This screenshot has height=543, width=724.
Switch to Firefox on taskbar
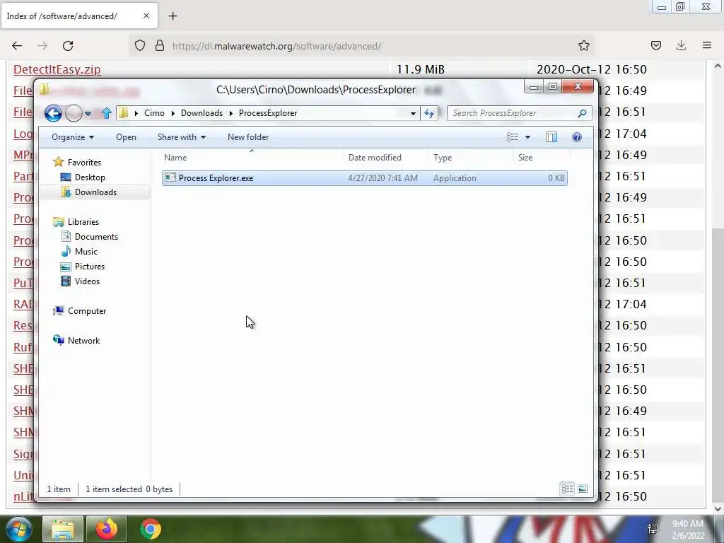tap(107, 529)
